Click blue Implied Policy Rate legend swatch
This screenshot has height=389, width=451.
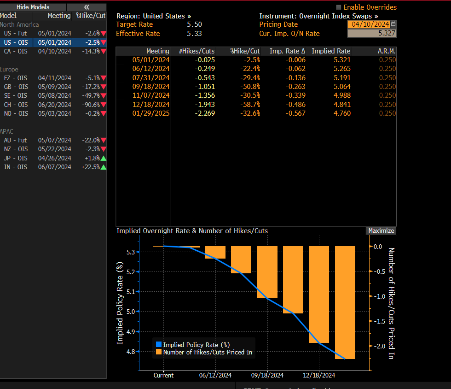[x=158, y=344]
